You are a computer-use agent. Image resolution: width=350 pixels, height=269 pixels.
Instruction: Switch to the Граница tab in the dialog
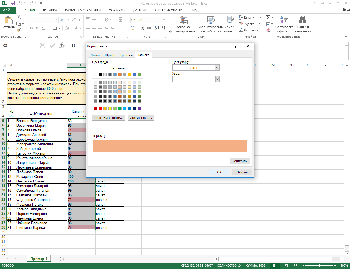126,55
